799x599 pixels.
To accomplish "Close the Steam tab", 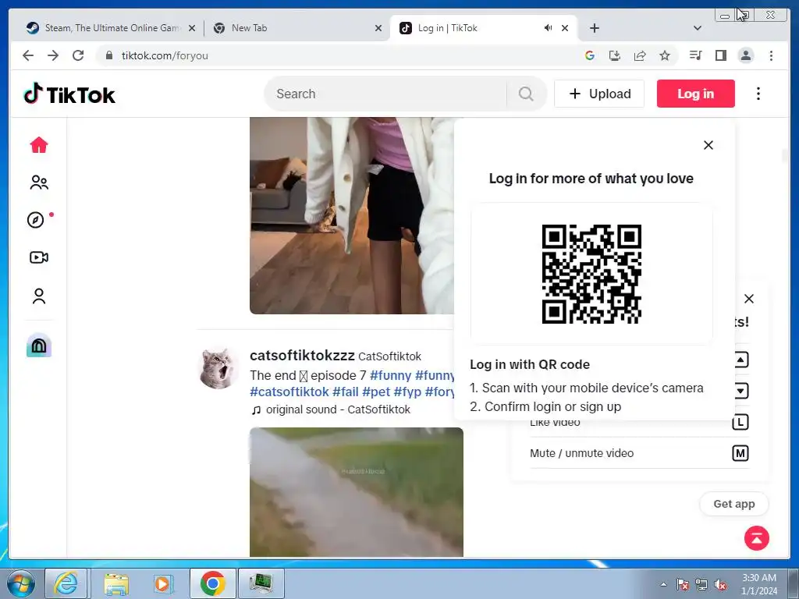I will pyautogui.click(x=192, y=28).
